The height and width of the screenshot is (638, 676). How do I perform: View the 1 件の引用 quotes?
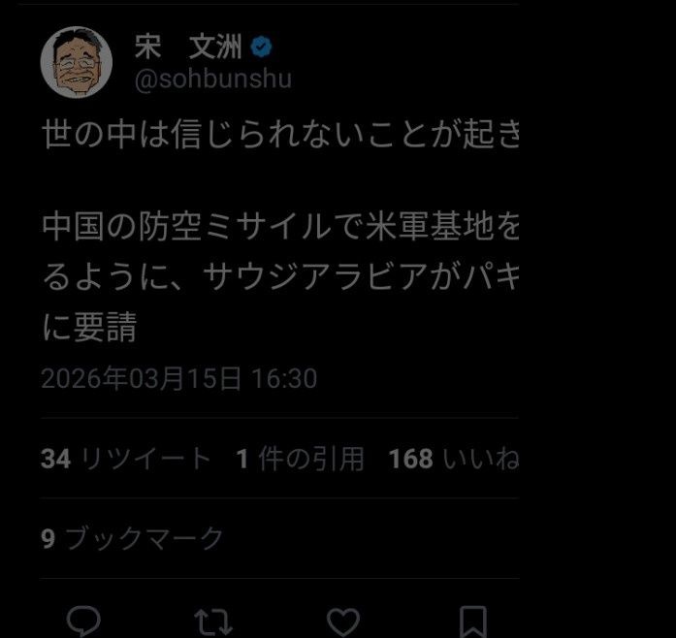point(300,459)
